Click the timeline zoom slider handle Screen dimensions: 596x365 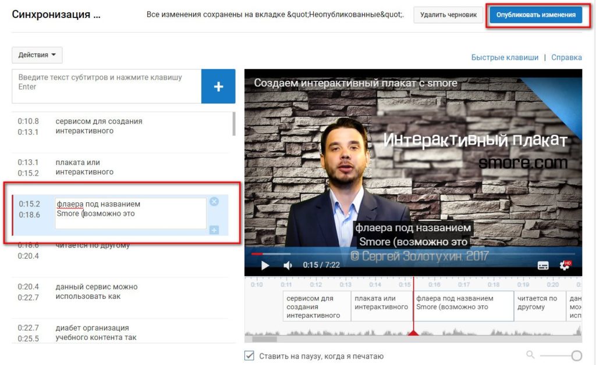pyautogui.click(x=576, y=355)
